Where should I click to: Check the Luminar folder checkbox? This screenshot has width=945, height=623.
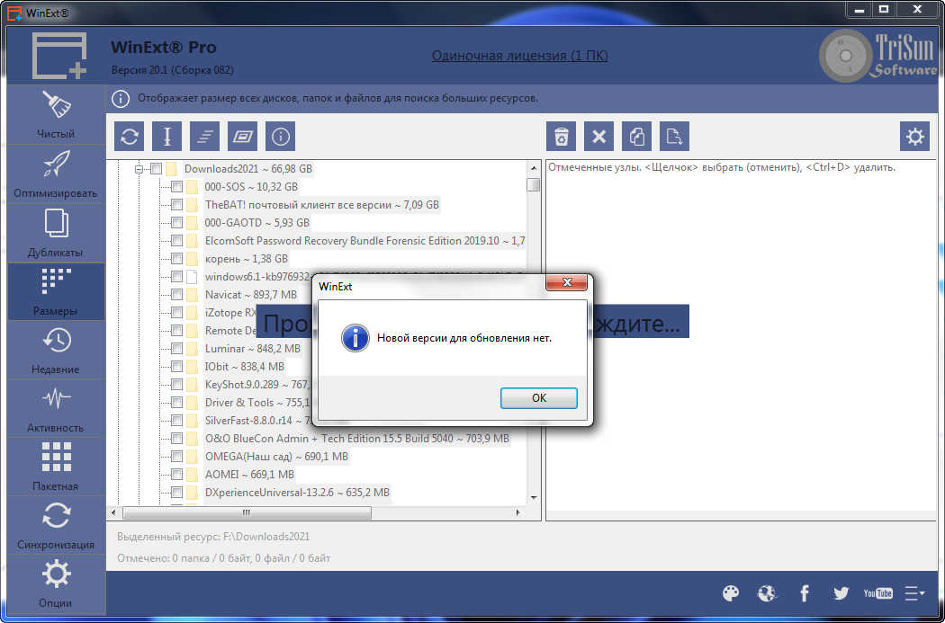coord(176,349)
